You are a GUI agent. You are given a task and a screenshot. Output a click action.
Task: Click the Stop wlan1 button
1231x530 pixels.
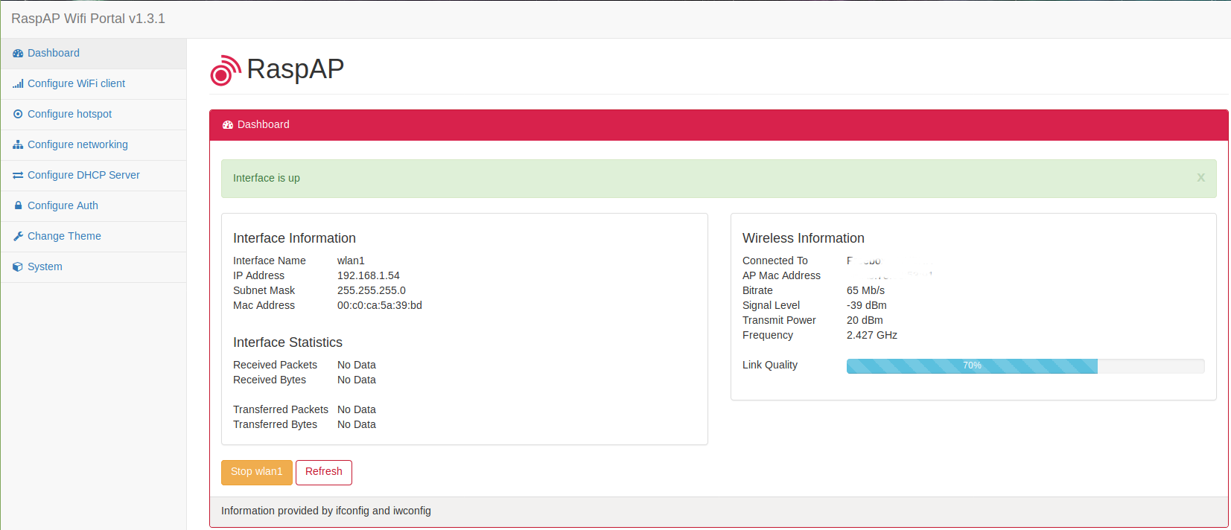[x=257, y=473]
